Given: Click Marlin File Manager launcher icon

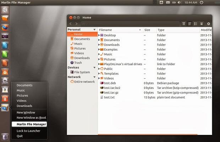Looking at the screenshot, I should 5,108.
